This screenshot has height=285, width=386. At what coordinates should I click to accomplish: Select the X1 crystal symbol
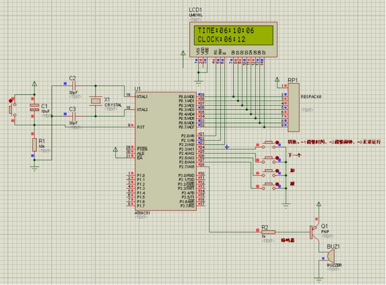(96, 101)
